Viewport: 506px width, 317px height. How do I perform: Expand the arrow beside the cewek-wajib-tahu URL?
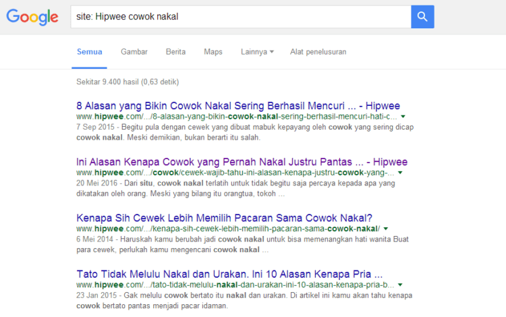point(400,173)
